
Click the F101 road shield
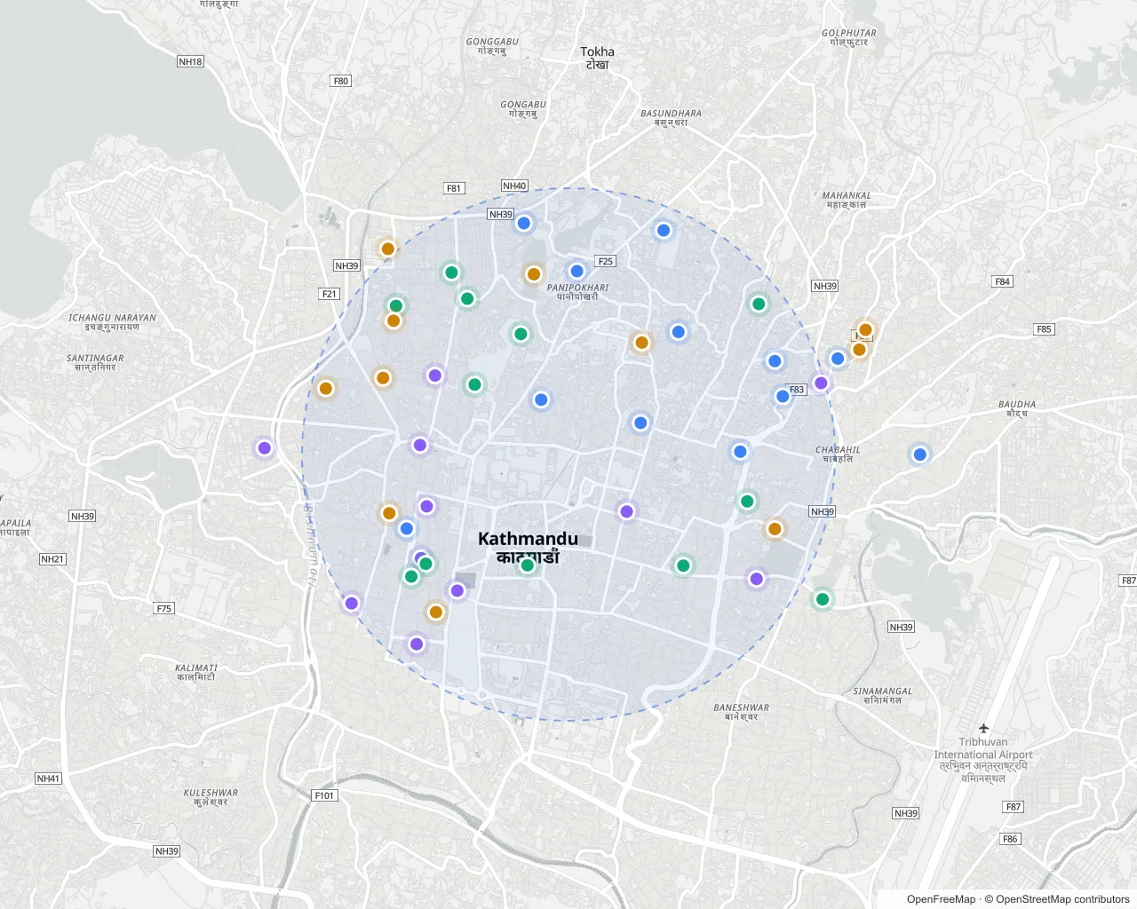tap(325, 795)
